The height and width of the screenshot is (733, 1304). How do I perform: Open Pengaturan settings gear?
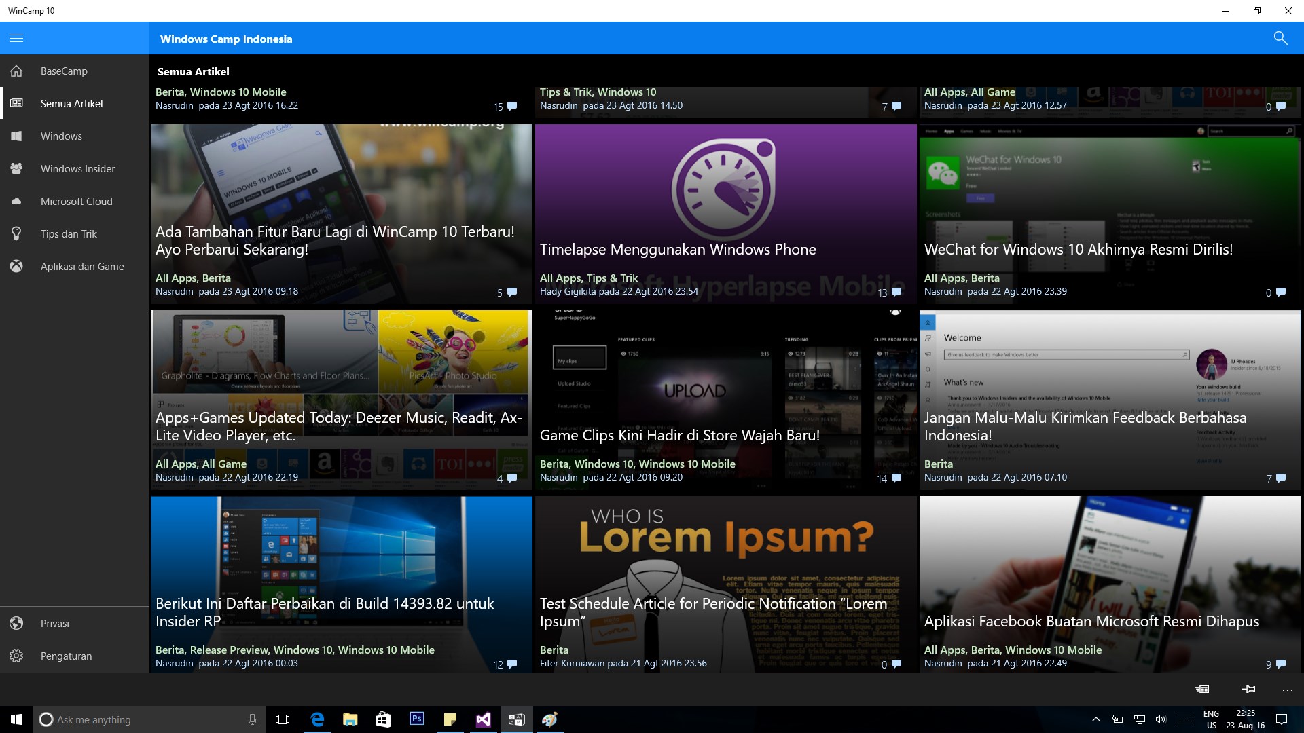click(65, 656)
